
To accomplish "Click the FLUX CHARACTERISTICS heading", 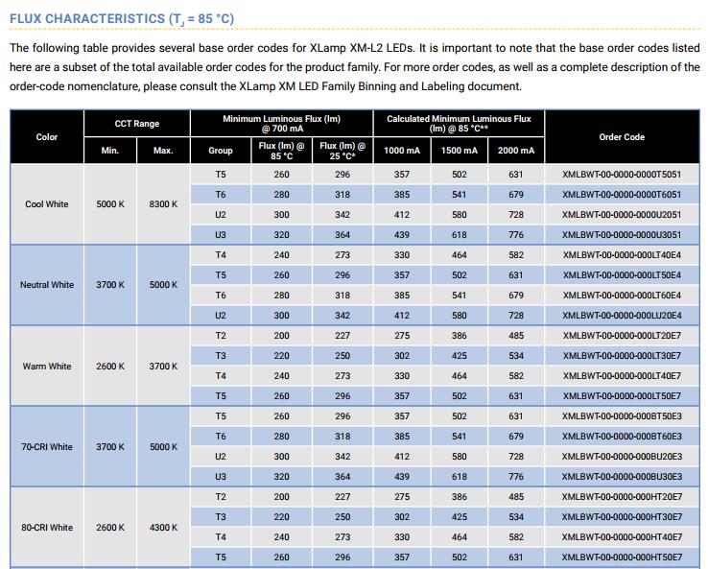I will pos(122,19).
